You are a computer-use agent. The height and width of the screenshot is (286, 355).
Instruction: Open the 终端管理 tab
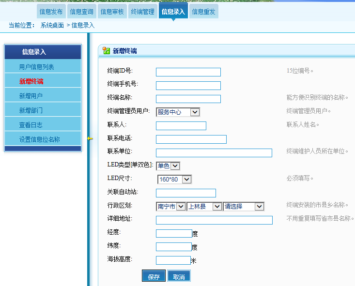tap(142, 12)
